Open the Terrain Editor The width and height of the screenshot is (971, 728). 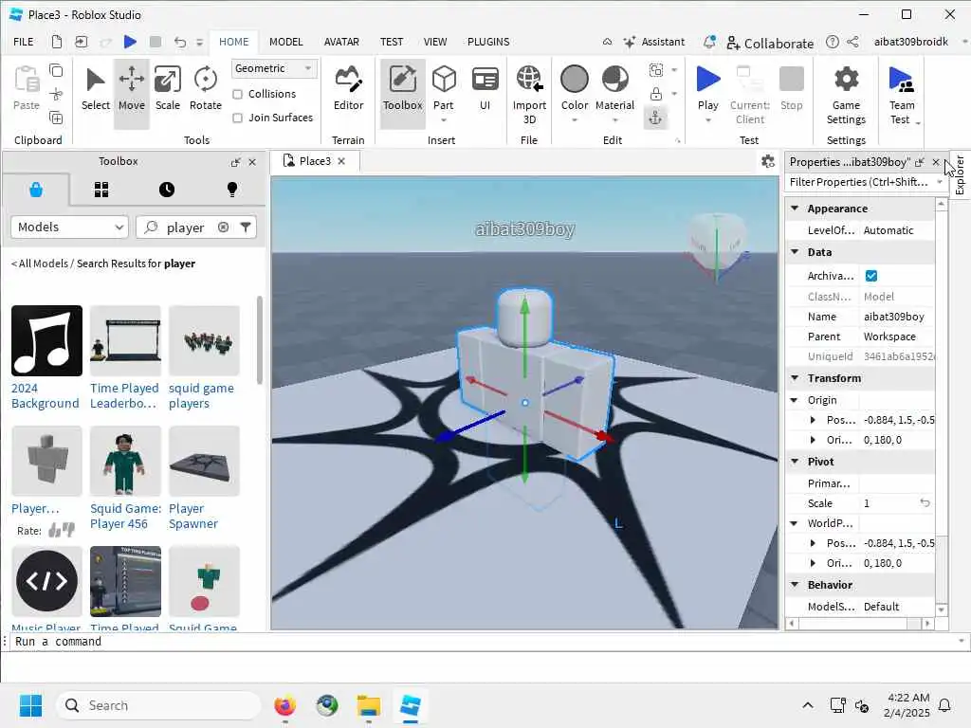click(x=349, y=89)
